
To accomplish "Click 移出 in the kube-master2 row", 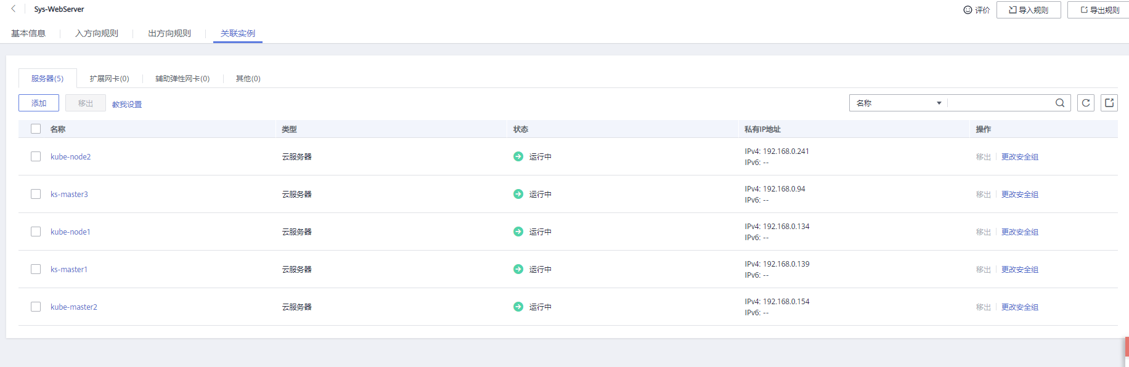I will point(984,307).
